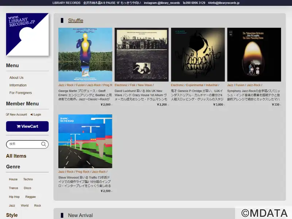292x219 pixels.
Task: Click the New Arrival heading
Action: coord(80,215)
